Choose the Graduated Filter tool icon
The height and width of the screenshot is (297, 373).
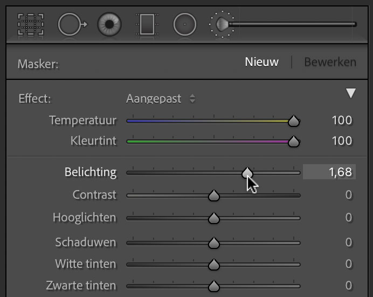pyautogui.click(x=147, y=24)
